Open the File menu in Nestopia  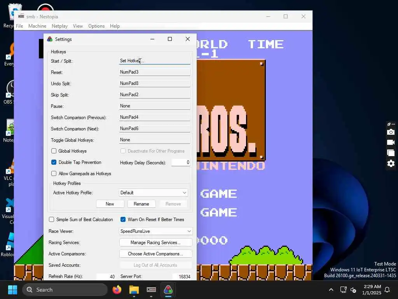(19, 26)
